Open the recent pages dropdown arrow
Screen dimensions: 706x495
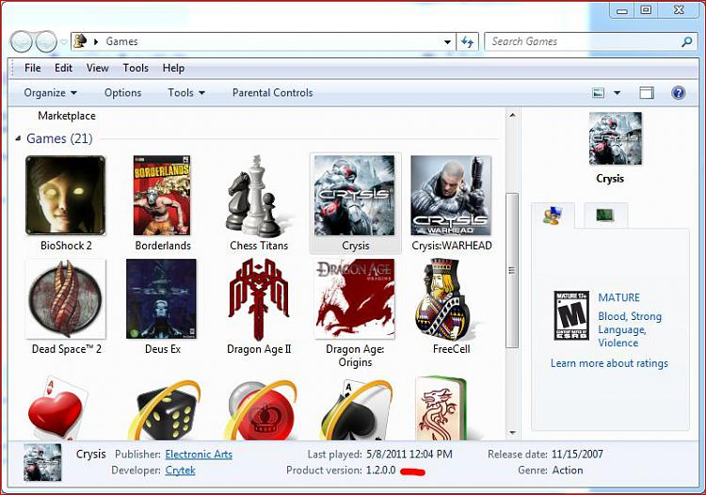(64, 41)
